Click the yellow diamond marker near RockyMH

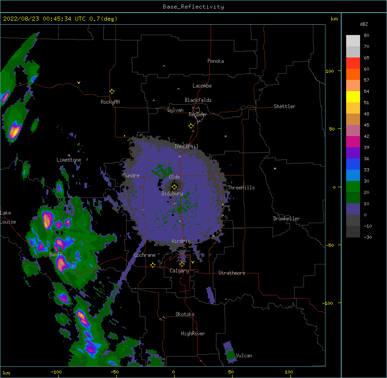[112, 91]
